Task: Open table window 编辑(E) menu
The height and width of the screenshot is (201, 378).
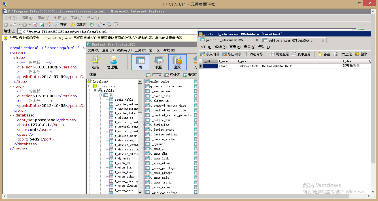Action: coord(221,47)
